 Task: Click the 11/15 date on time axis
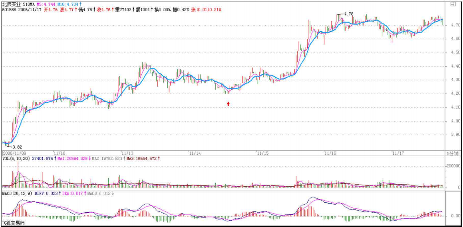pyautogui.click(x=263, y=153)
